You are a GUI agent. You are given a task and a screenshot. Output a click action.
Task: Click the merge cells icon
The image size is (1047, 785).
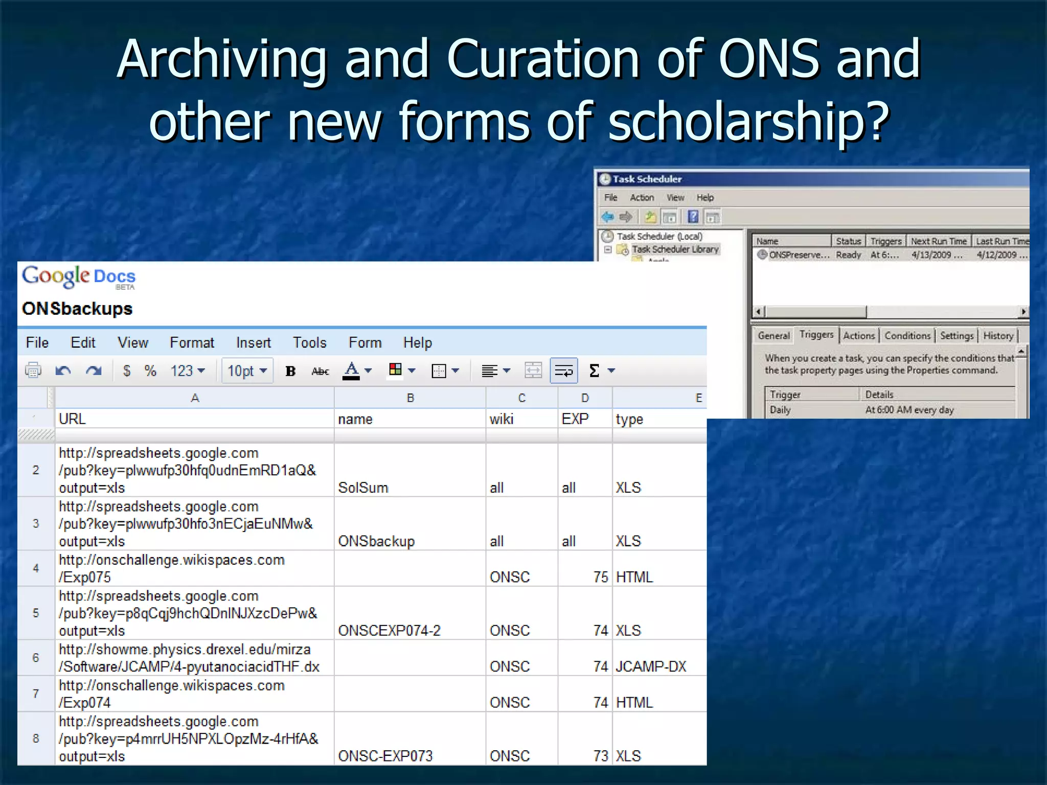point(533,371)
